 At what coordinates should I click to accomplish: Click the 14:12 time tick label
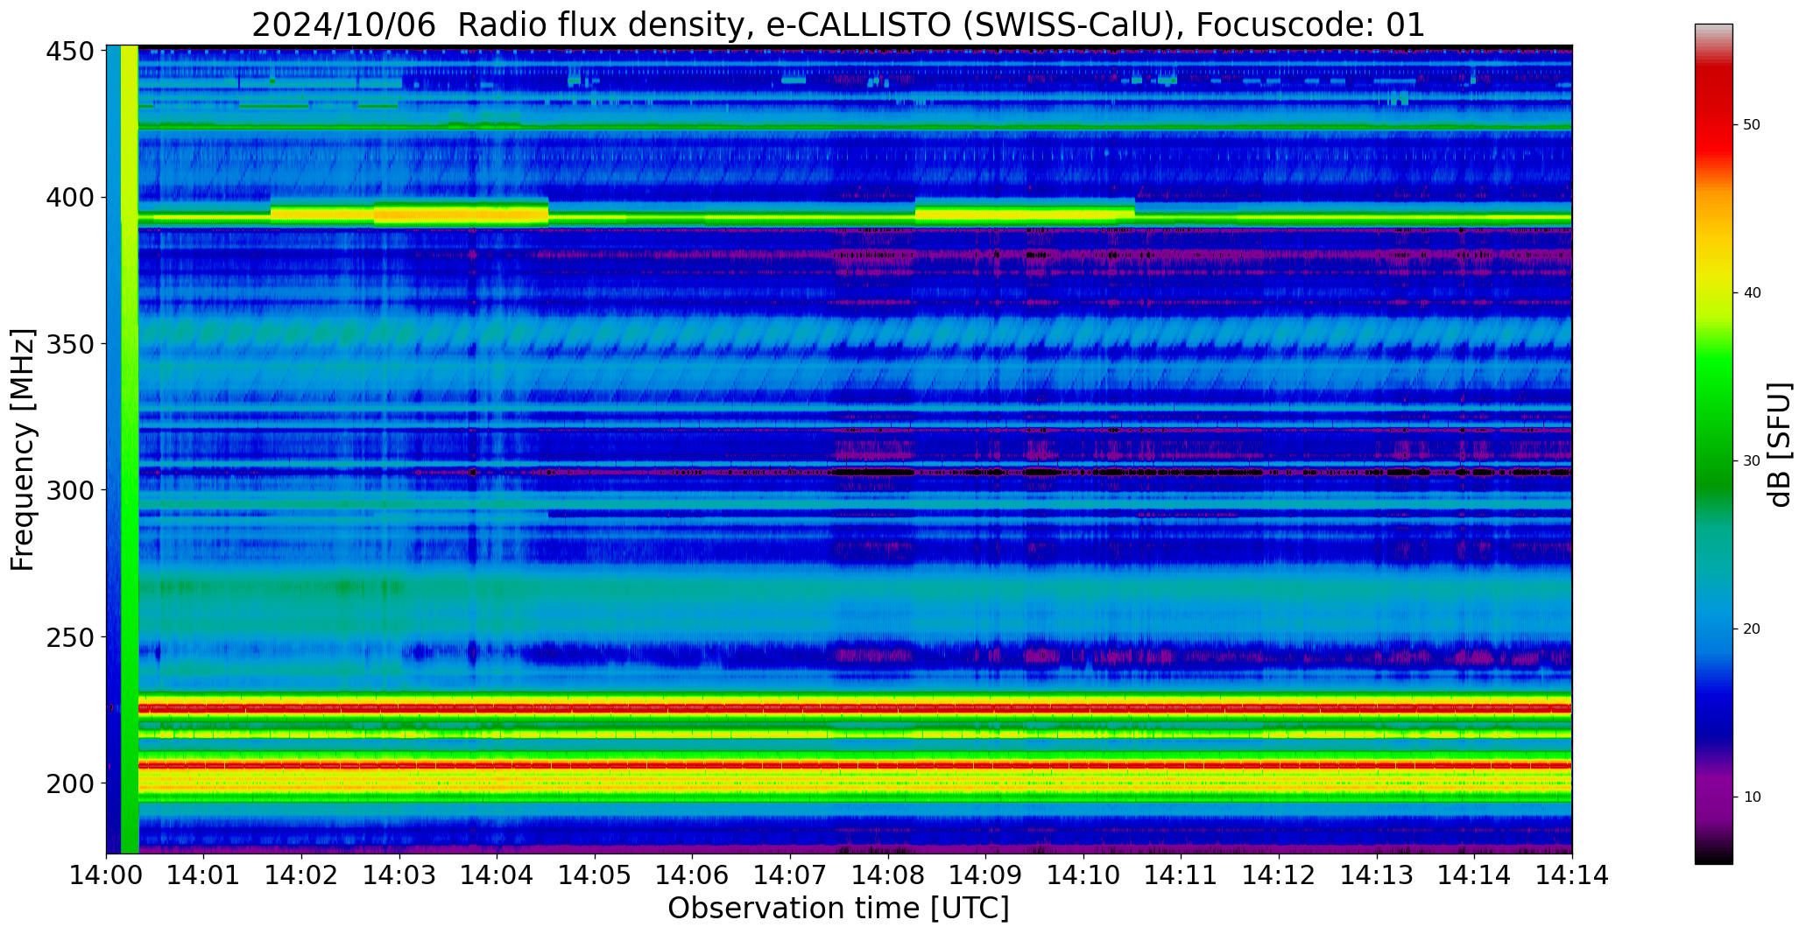tap(1279, 875)
